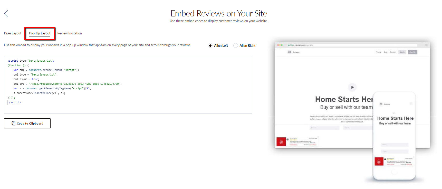This screenshot has height=189, width=442.
Task: Click the cml.src URL line in code
Action: pyautogui.click(x=68, y=84)
